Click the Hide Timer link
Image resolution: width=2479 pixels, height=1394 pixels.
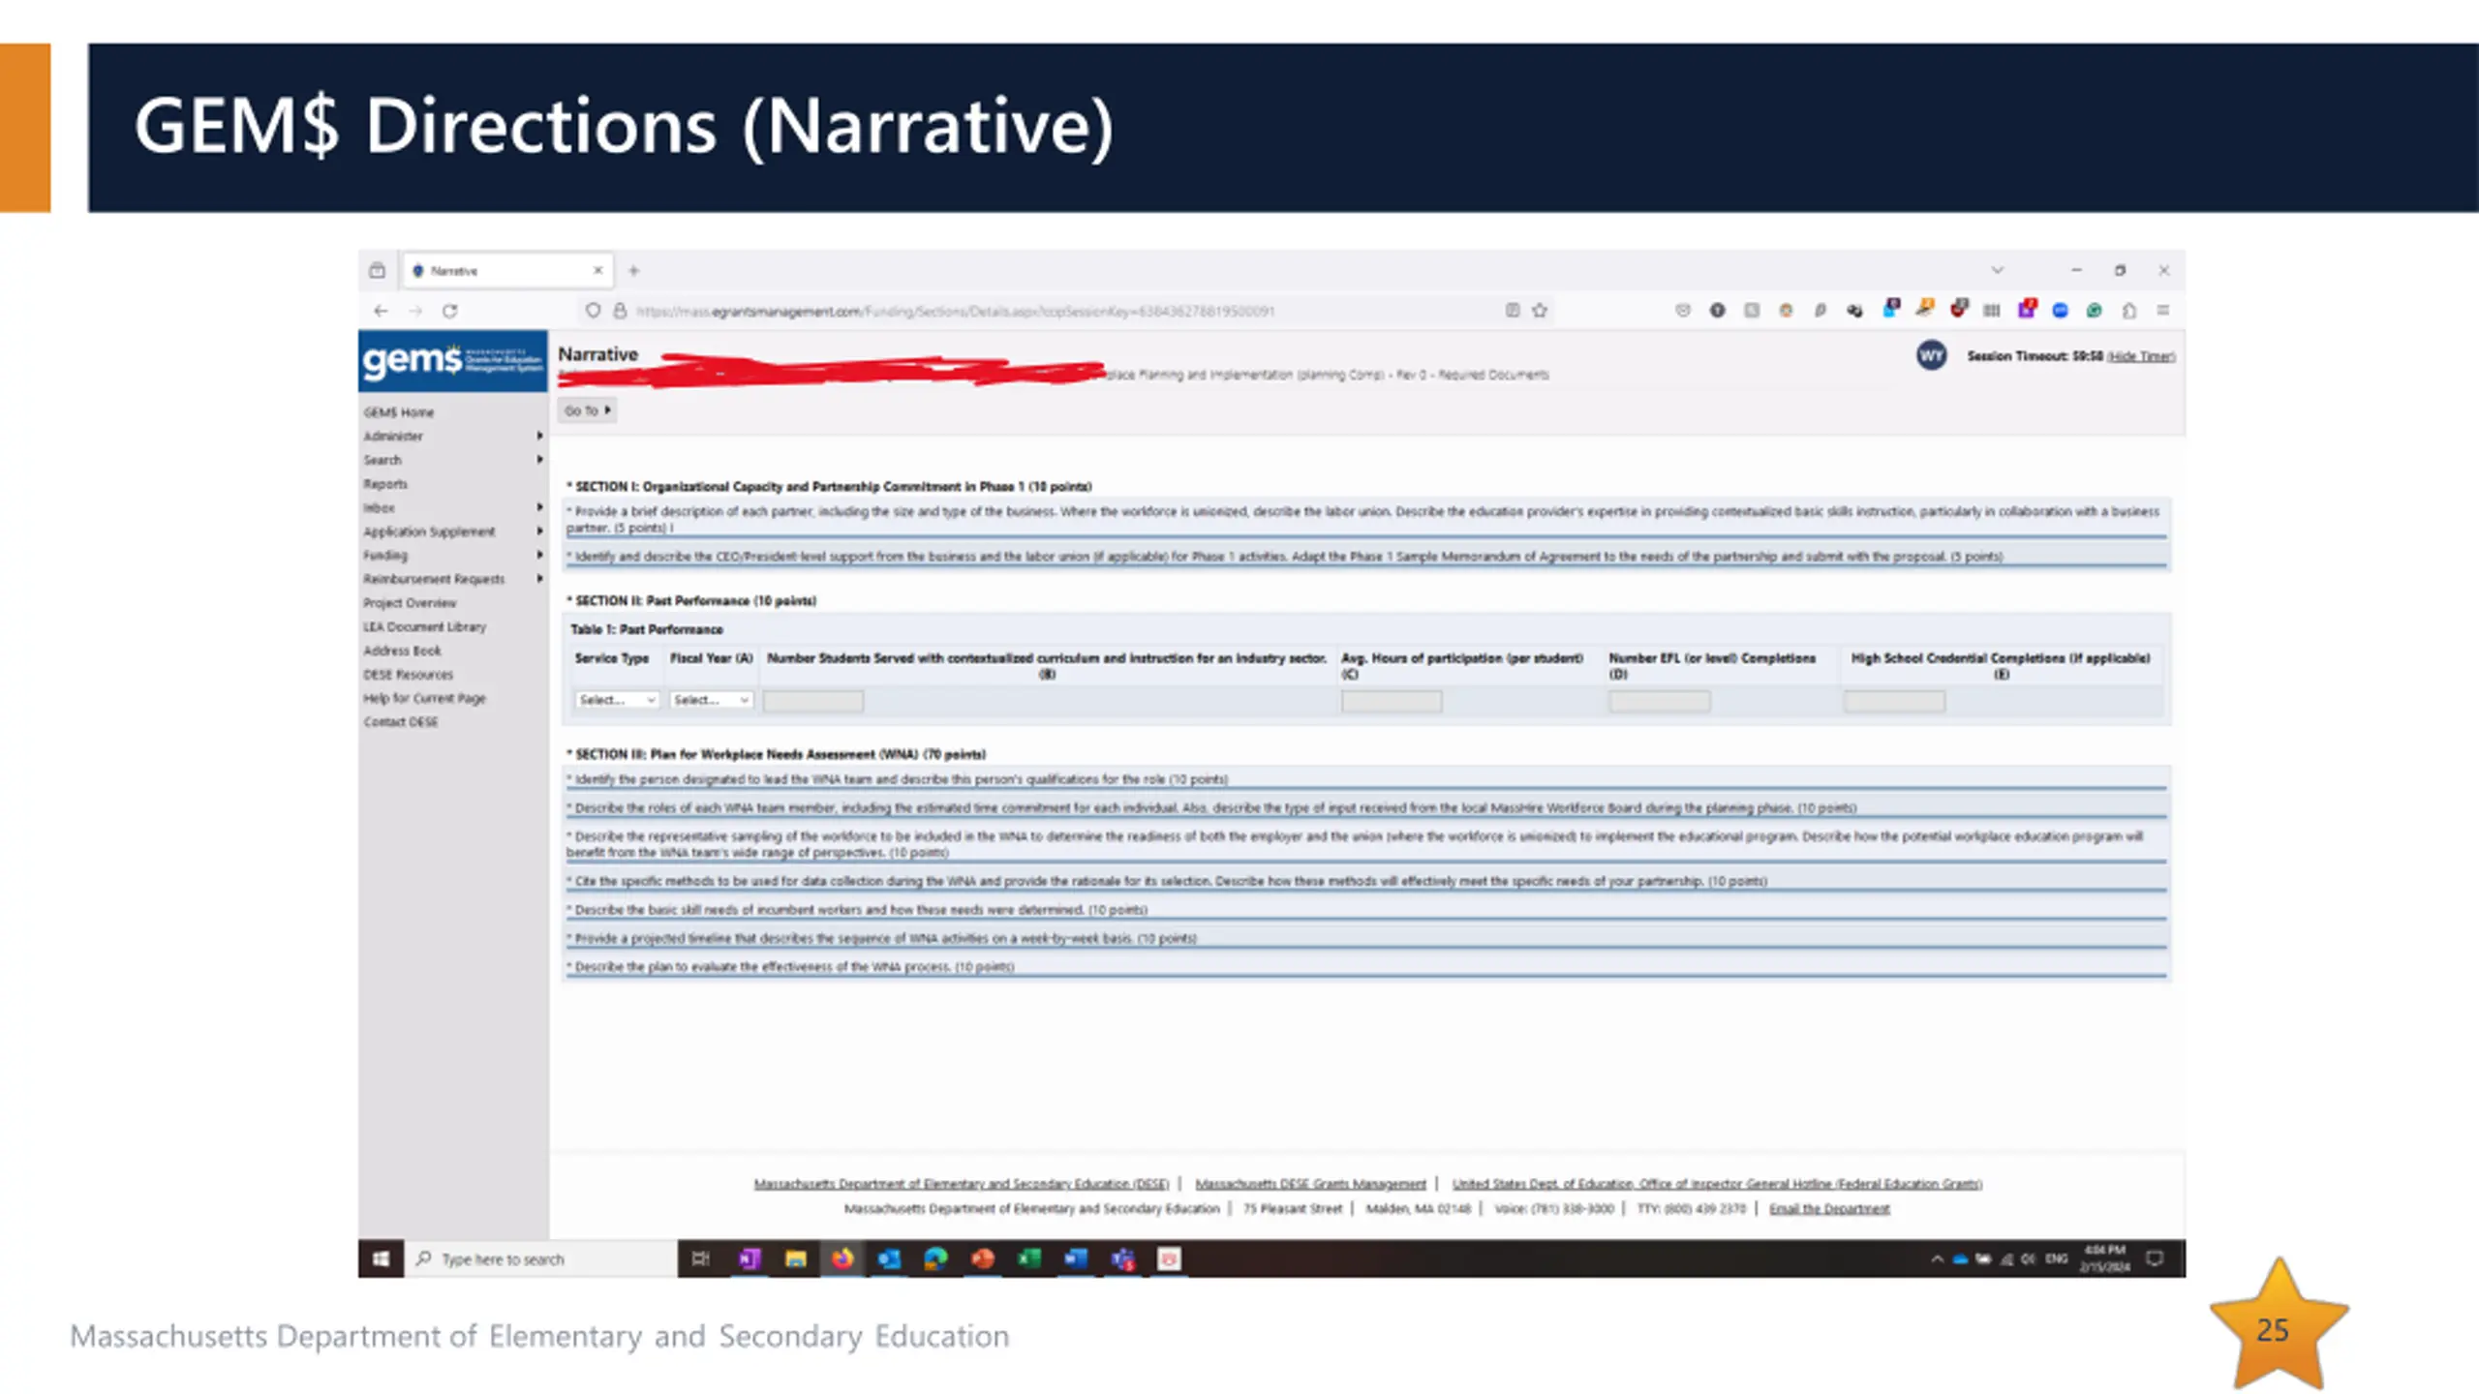click(2141, 356)
